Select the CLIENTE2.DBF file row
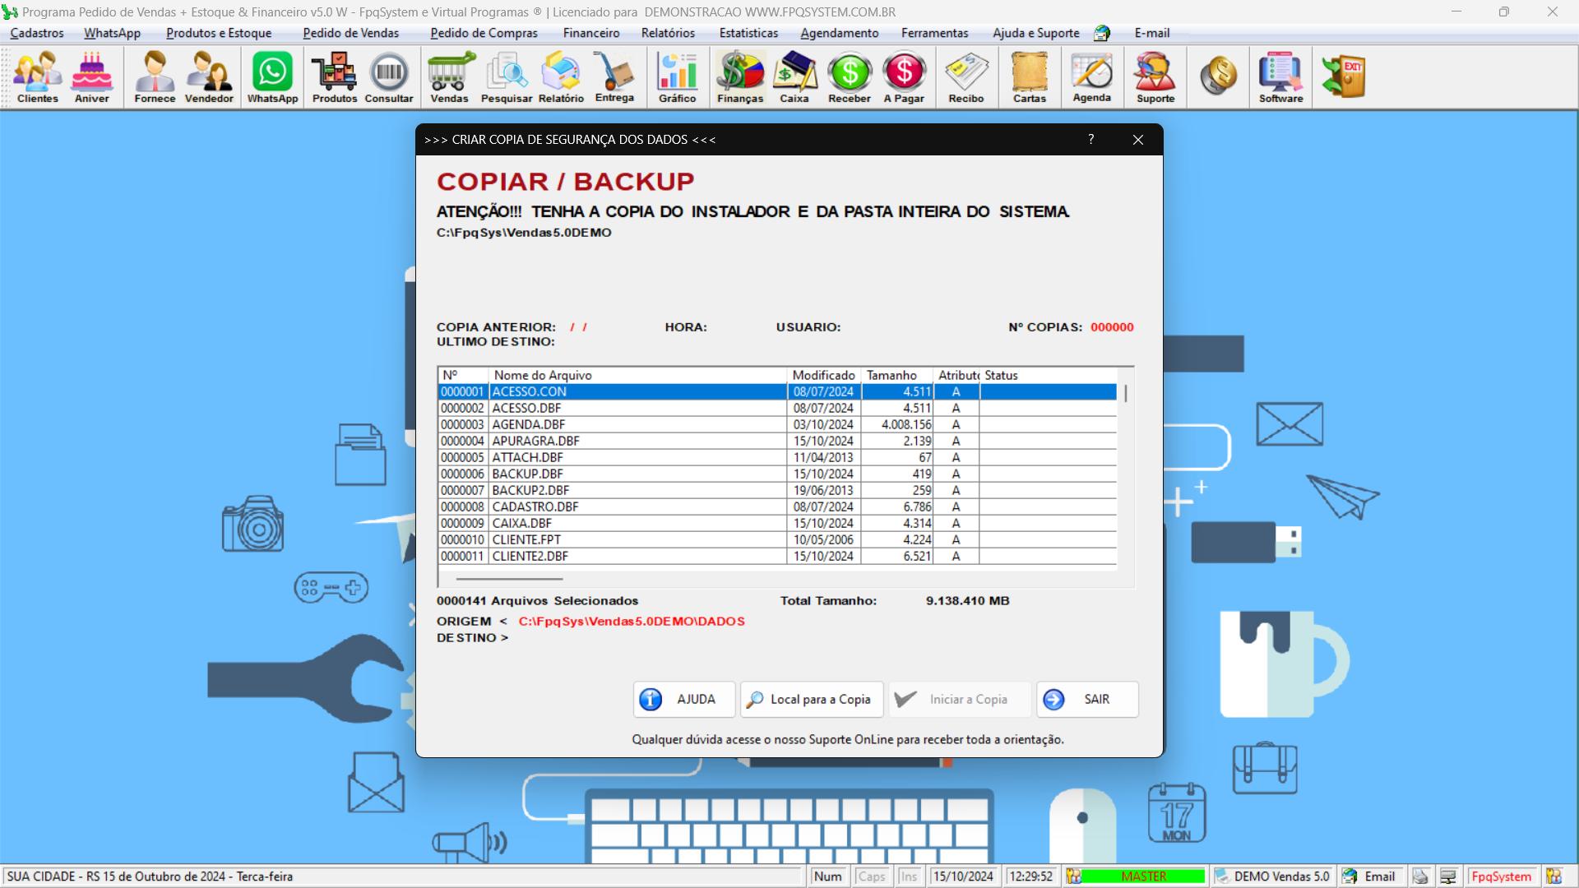This screenshot has height=888, width=1579. pyautogui.click(x=777, y=556)
